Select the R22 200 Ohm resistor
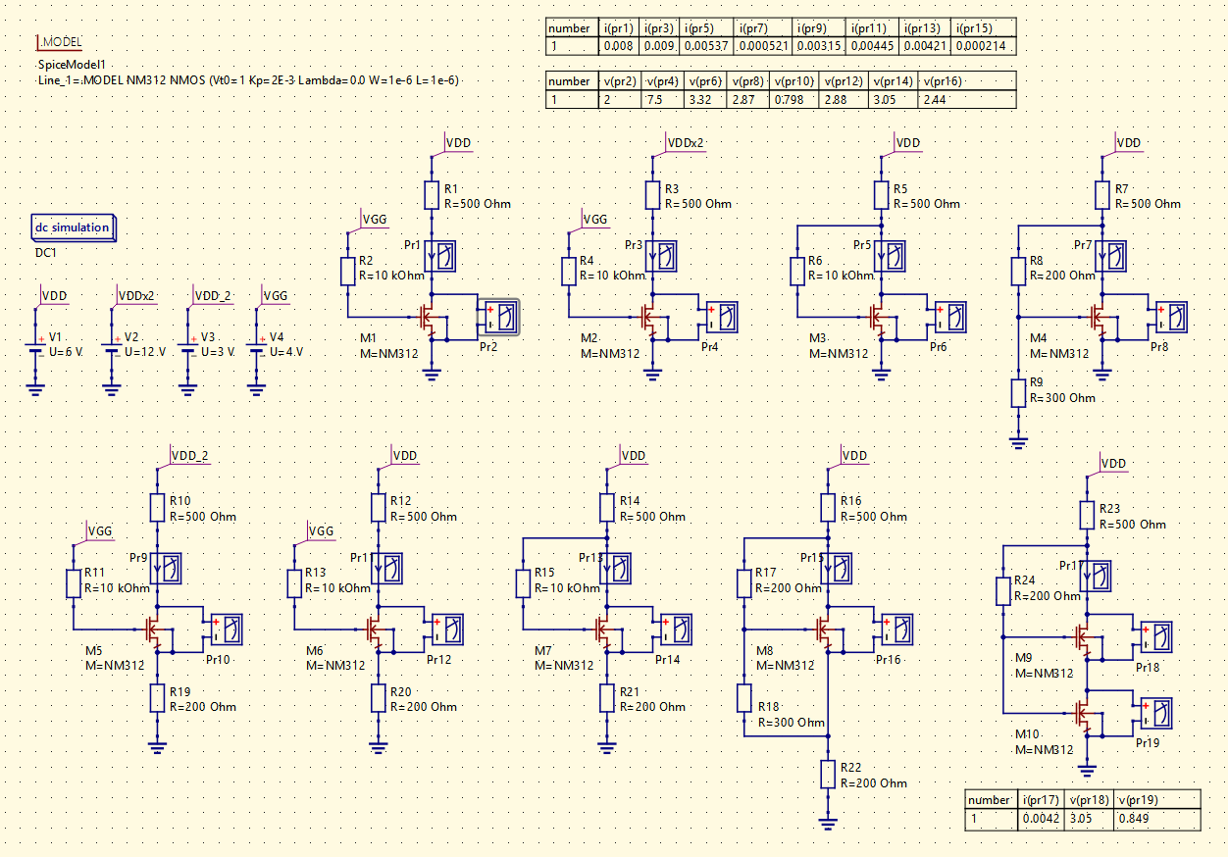1228x857 pixels. 829,775
